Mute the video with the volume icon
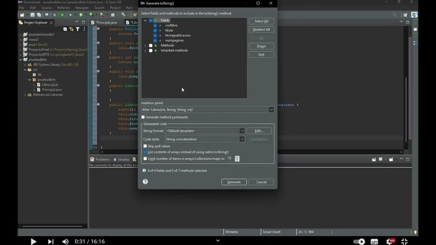Image resolution: width=436 pixels, height=245 pixels. (x=65, y=241)
